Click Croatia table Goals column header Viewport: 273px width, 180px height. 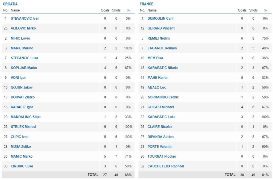coord(105,10)
